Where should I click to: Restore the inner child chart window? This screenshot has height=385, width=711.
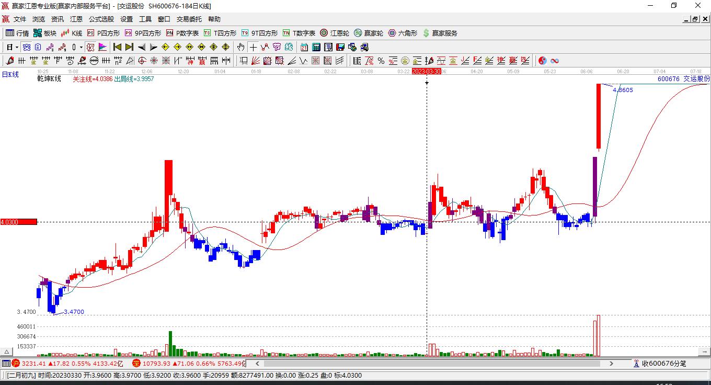(x=695, y=19)
